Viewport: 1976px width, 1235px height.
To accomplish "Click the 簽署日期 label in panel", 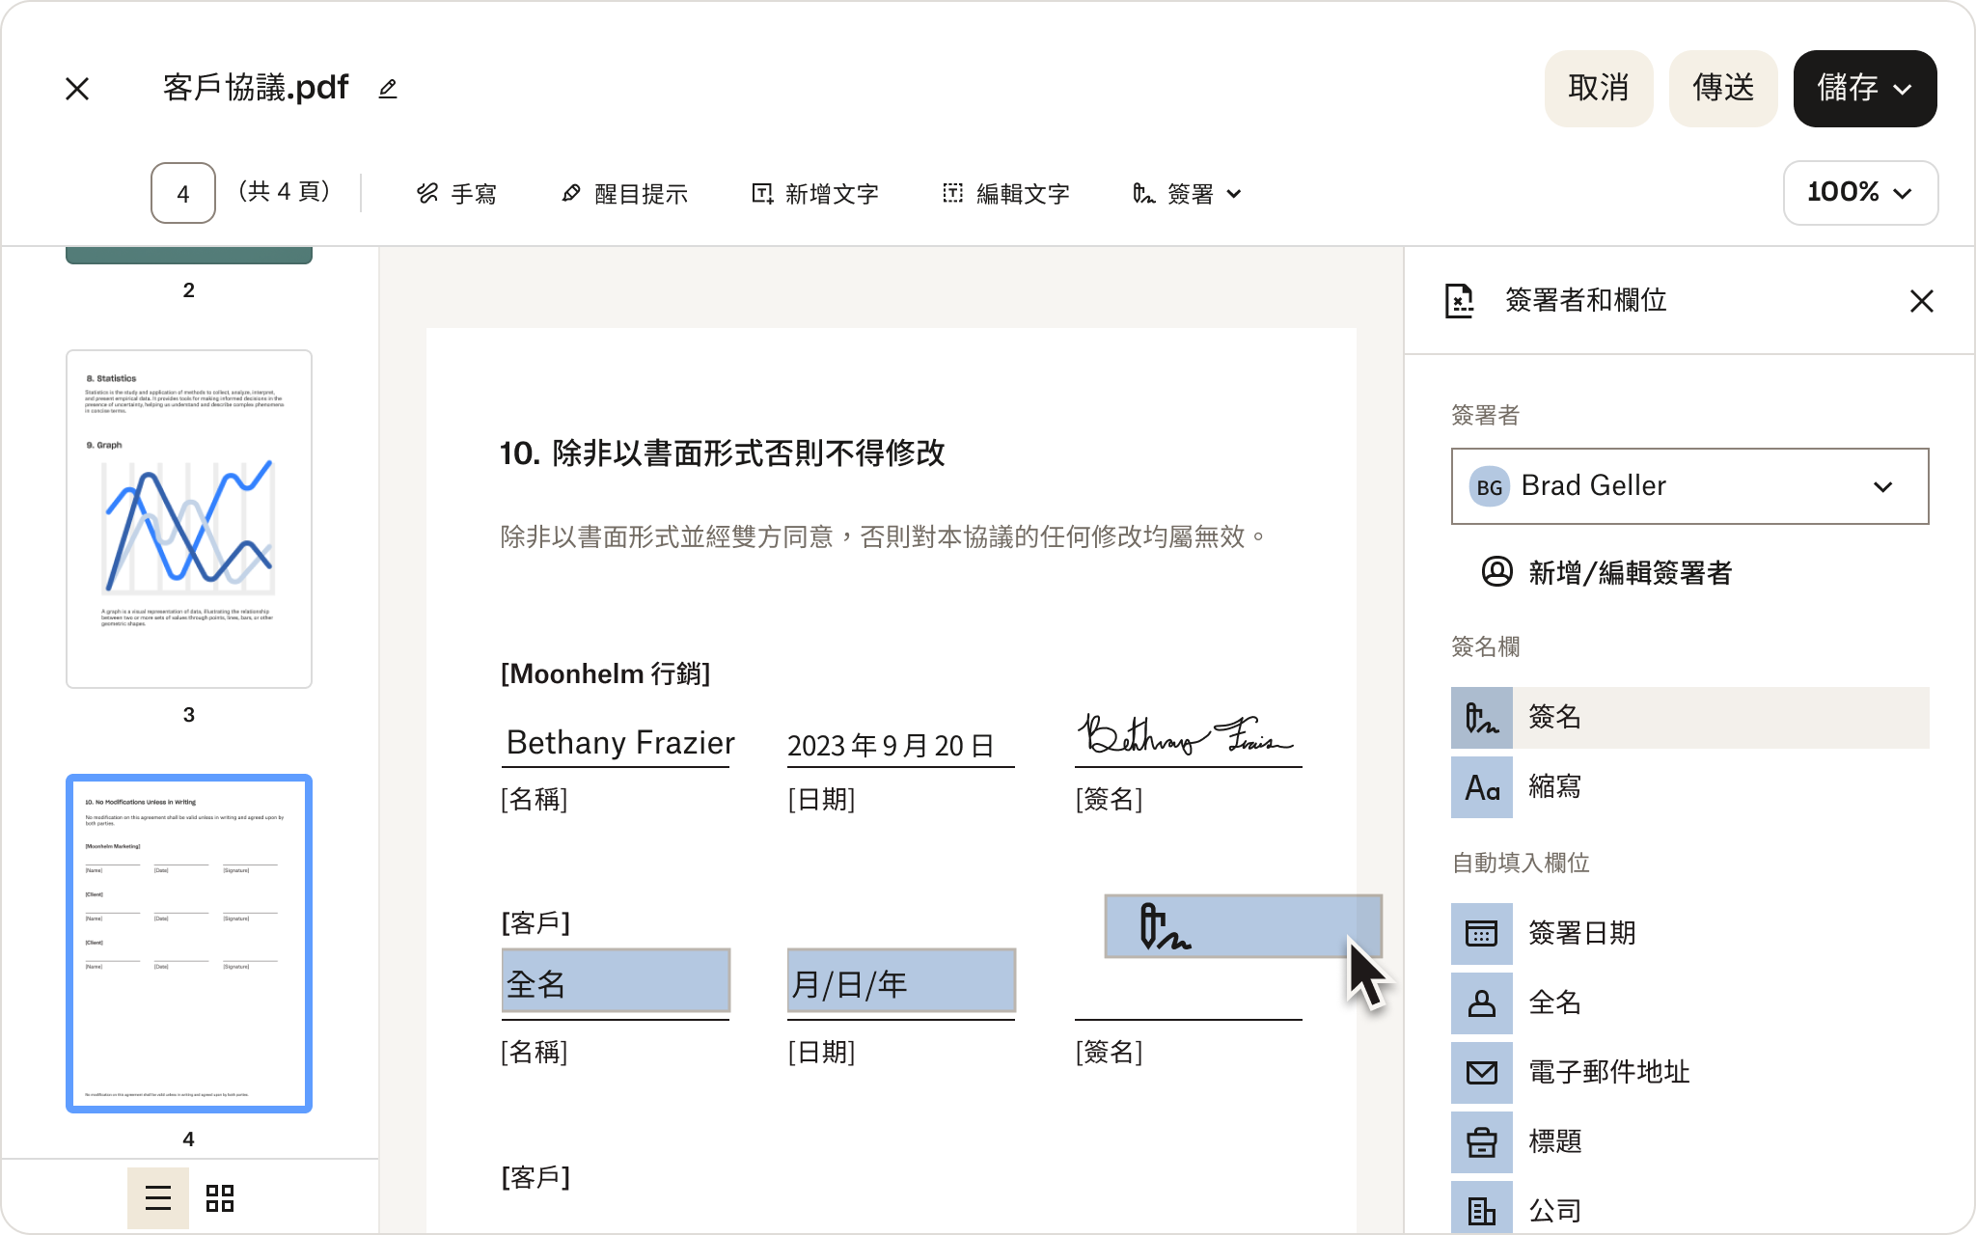I will pos(1582,933).
